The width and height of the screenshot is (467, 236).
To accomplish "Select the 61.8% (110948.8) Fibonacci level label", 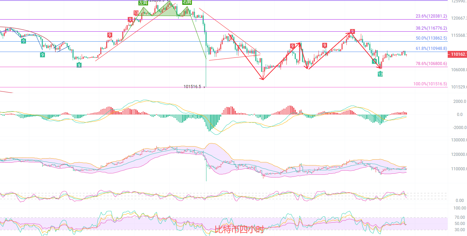I will [431, 49].
